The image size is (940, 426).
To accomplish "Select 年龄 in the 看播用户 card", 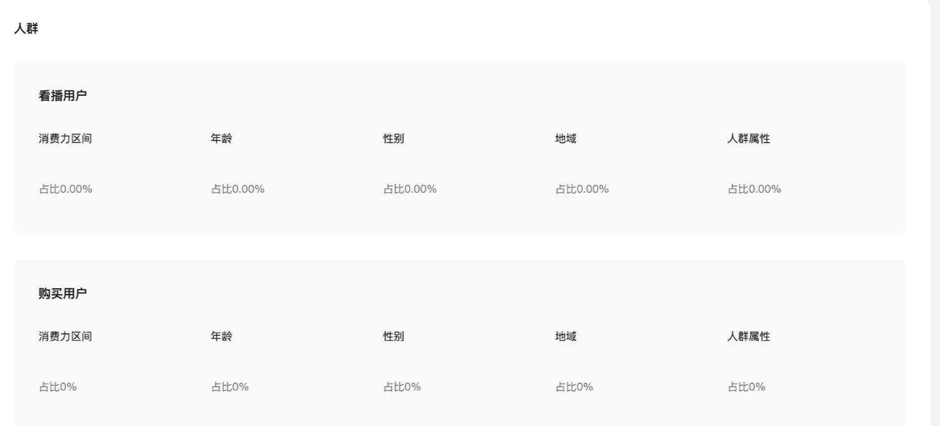I will pos(221,138).
